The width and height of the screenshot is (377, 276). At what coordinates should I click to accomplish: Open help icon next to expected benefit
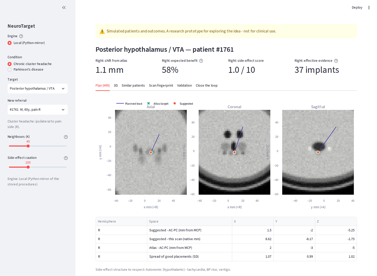point(201,61)
